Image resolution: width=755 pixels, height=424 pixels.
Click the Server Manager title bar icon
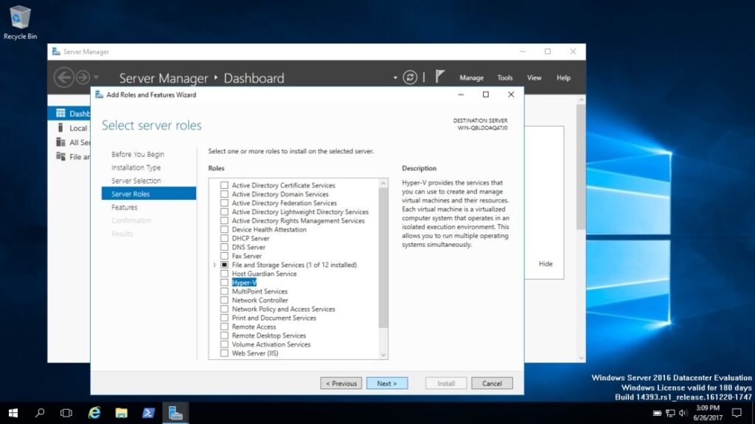tap(56, 52)
